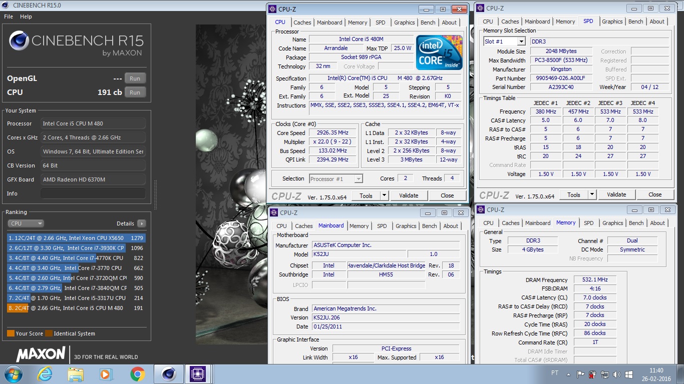Open the volume speaker icon in tray

(x=617, y=374)
